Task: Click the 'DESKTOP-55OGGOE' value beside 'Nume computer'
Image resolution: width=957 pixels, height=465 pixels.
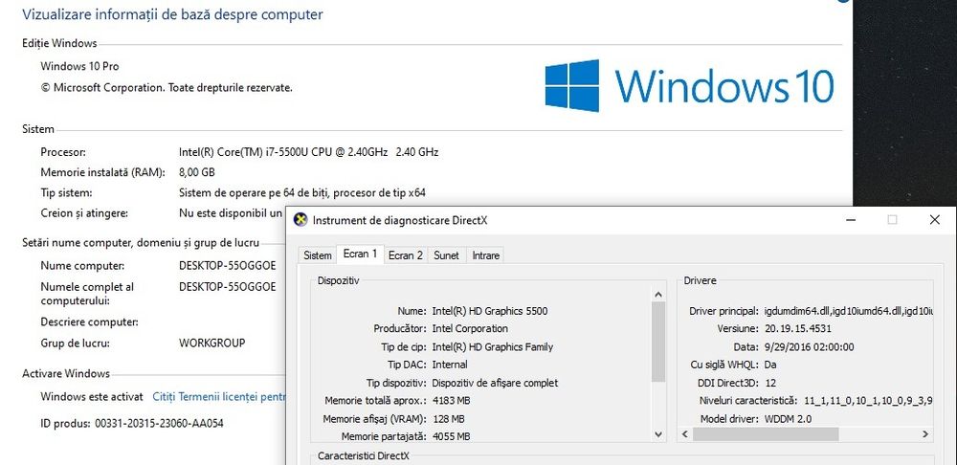Action: pos(227,266)
